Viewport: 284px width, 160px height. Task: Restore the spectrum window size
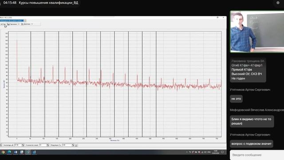point(217,17)
